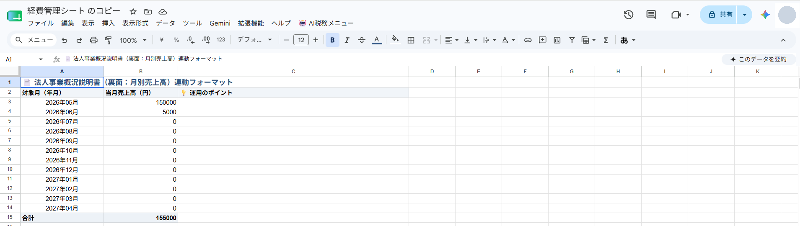Open the データ menu
Viewport: 800px width, 226px height.
point(166,23)
